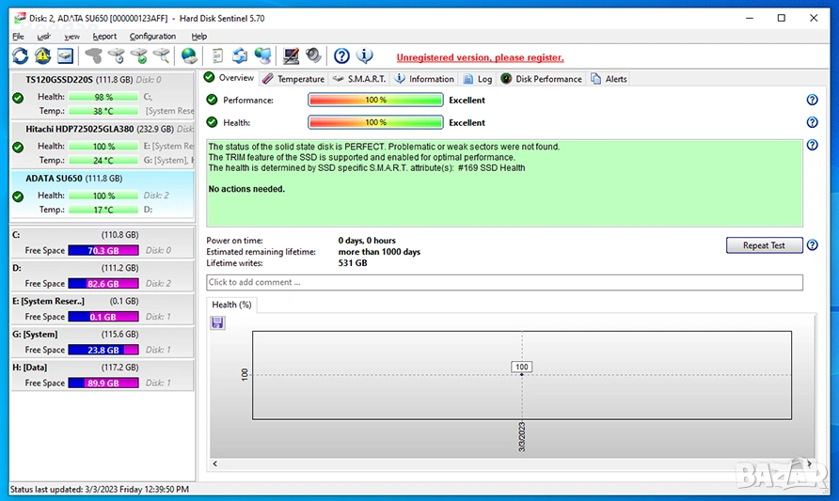This screenshot has width=839, height=501.
Task: Click the report document toolbar icon
Action: point(217,56)
